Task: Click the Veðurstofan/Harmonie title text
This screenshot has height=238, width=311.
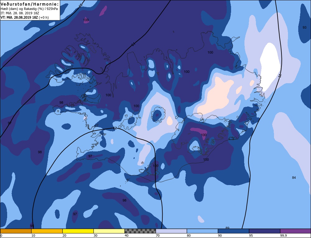Action: pyautogui.click(x=30, y=4)
